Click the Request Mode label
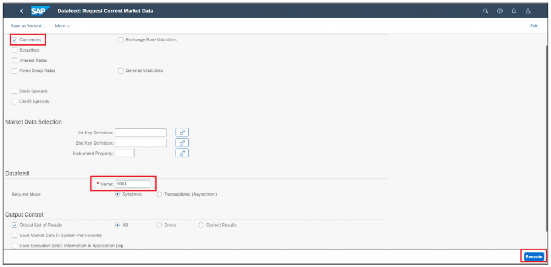The image size is (551, 267). click(x=26, y=194)
